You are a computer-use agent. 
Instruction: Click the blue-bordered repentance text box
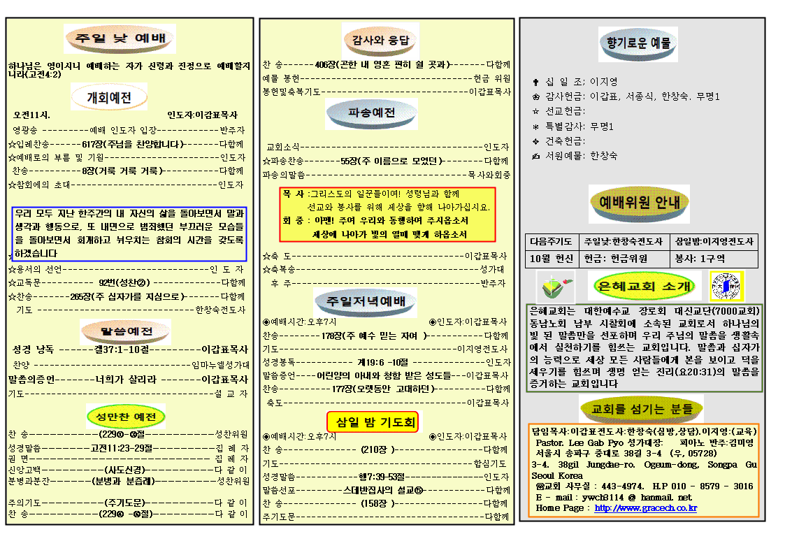129,233
